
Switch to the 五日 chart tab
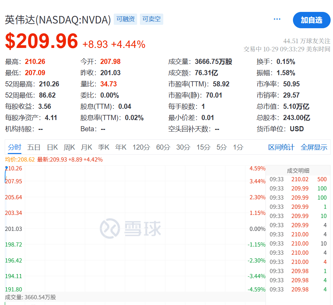point(34,147)
